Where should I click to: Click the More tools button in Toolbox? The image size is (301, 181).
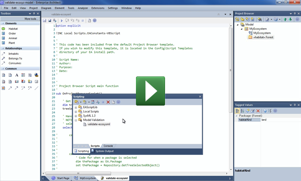pyautogui.click(x=31, y=19)
